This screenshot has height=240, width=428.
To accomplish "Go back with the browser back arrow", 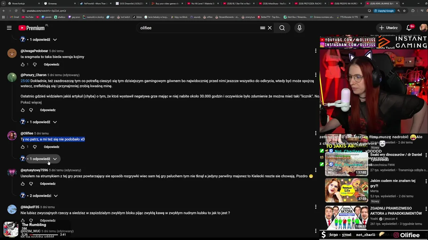I will (x=4, y=11).
